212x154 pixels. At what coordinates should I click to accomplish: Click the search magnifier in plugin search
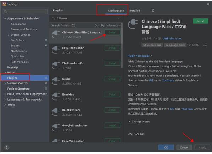point(54,18)
